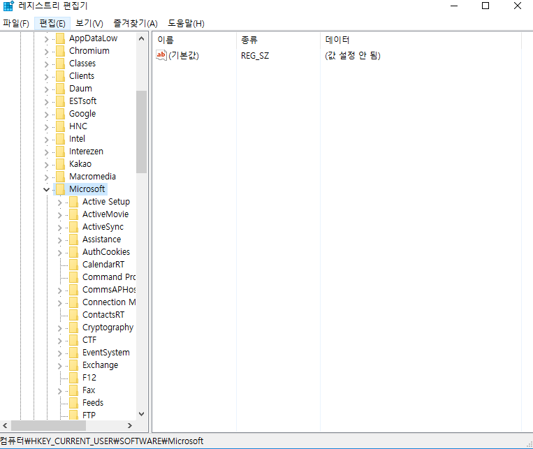The image size is (533, 449).
Task: Maximize the Registry Editor window
Action: [485, 6]
